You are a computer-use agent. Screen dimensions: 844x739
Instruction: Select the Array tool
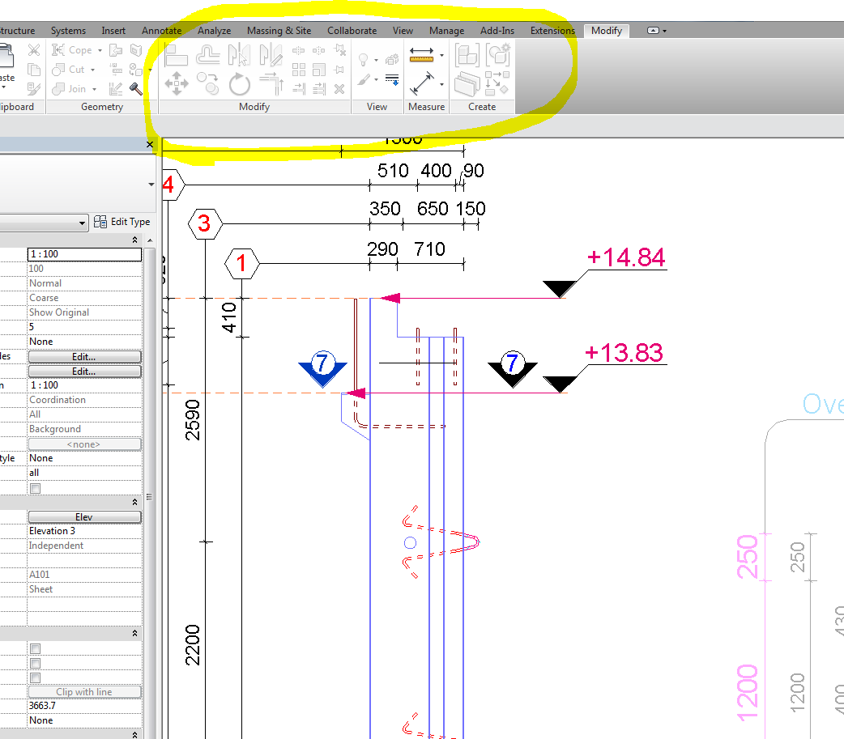[299, 70]
